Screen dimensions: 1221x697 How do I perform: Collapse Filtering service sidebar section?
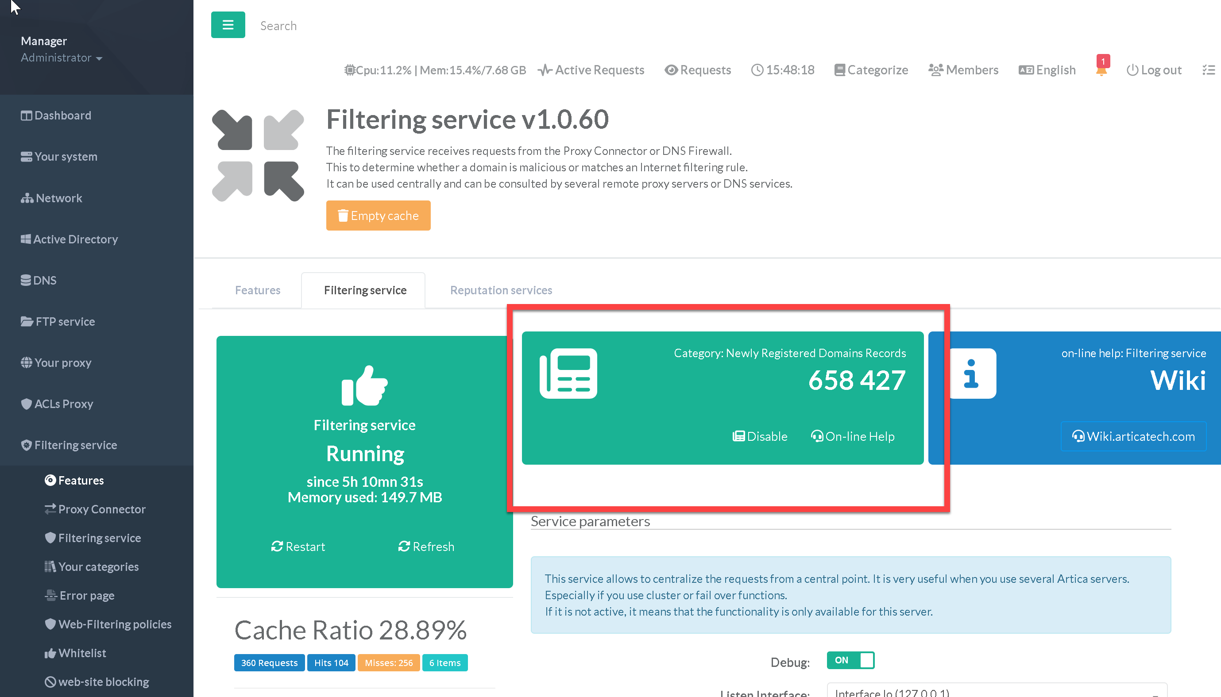[76, 445]
